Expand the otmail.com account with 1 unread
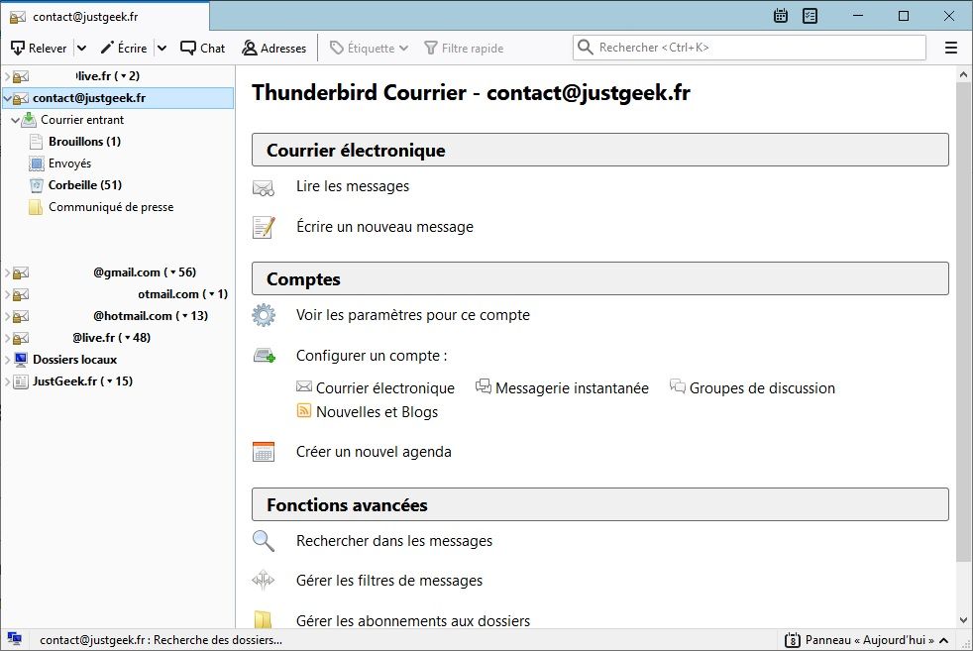 point(7,294)
